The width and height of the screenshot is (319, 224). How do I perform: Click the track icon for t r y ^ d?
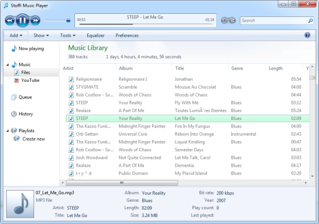coord(71,173)
